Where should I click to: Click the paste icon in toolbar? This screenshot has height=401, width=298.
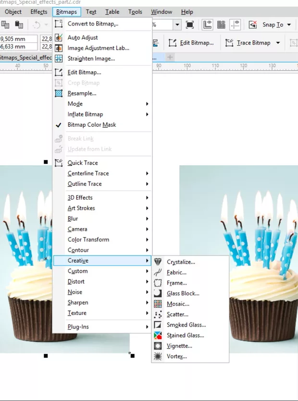click(x=19, y=24)
